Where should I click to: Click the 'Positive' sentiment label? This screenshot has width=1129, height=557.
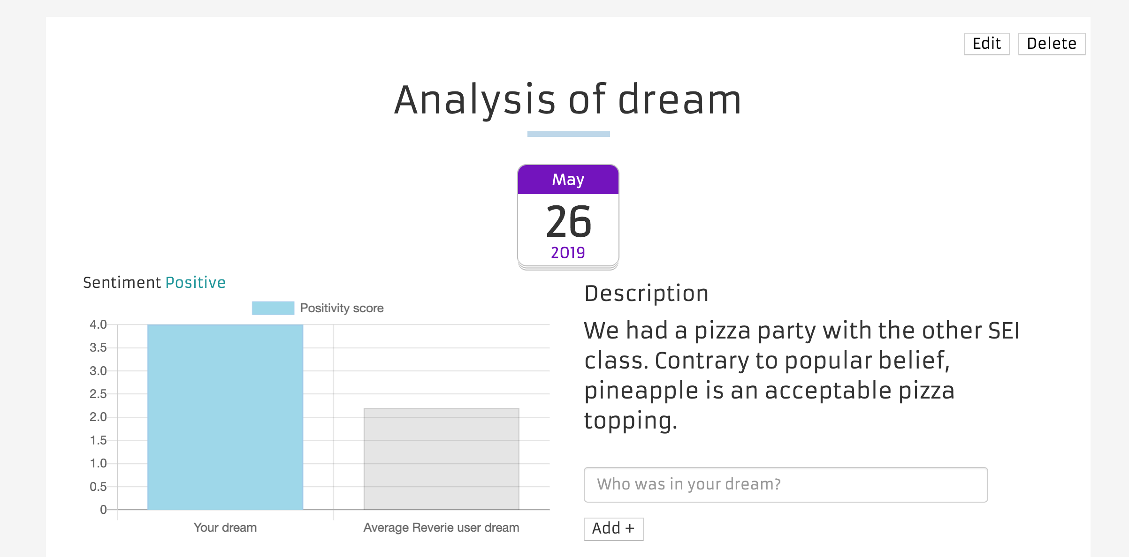[196, 283]
